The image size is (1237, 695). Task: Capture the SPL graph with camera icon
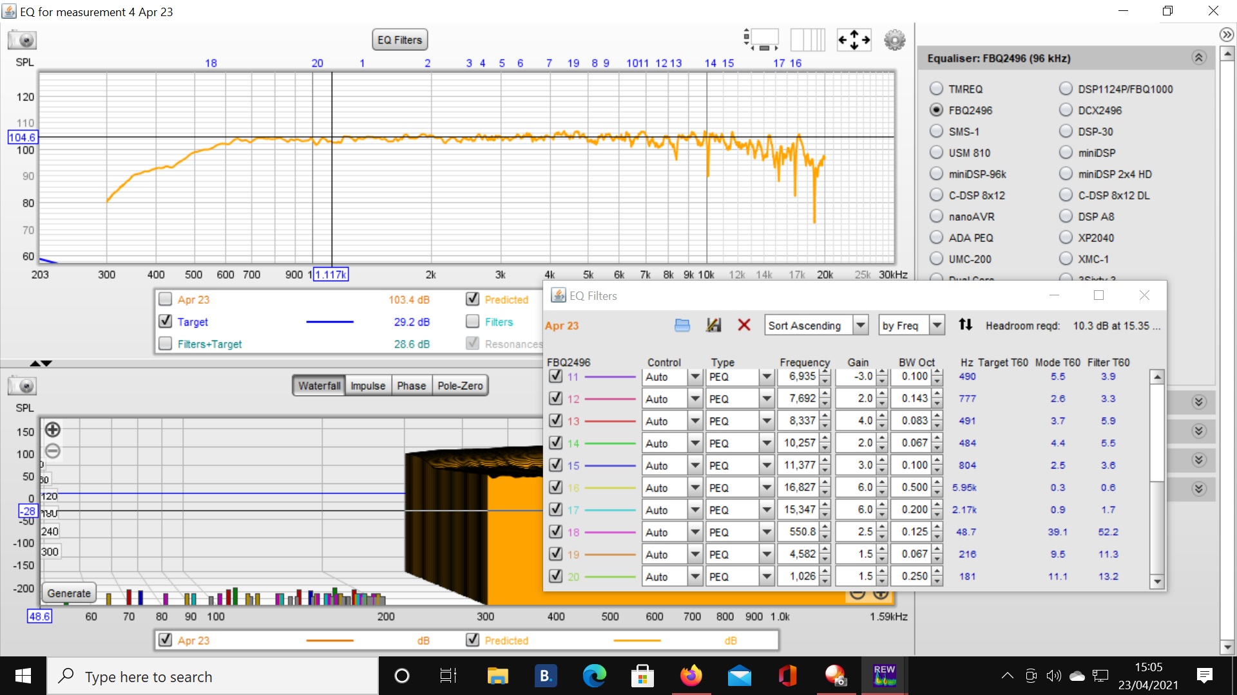pyautogui.click(x=23, y=40)
